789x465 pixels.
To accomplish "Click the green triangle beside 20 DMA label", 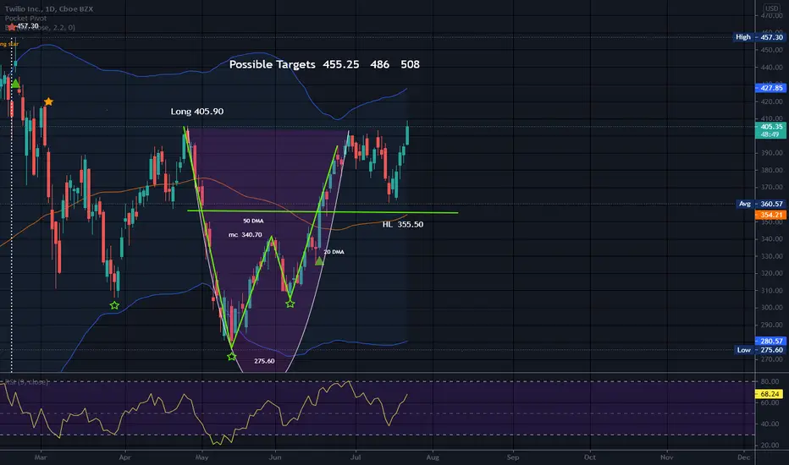I will point(319,261).
